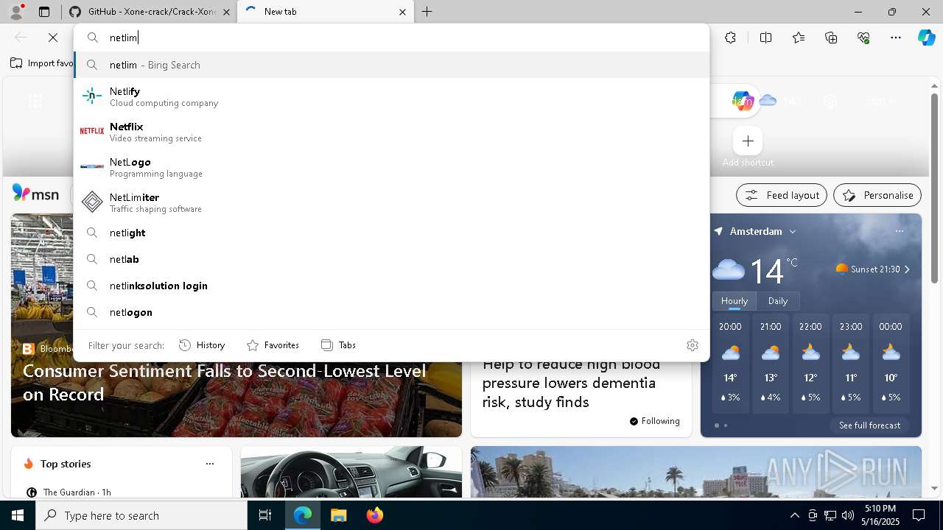
Task: Open the Copilot sidebar icon
Action: click(926, 38)
